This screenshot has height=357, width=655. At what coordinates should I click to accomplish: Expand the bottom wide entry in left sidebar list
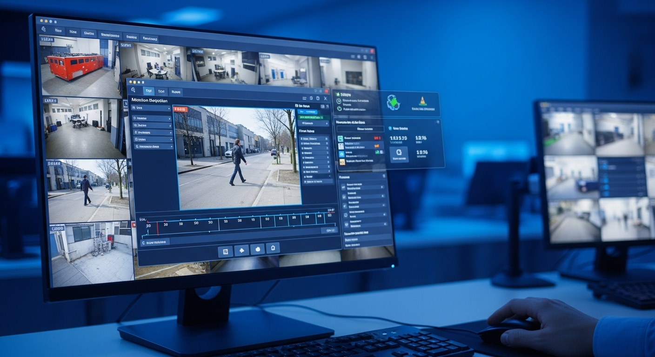tap(153, 146)
